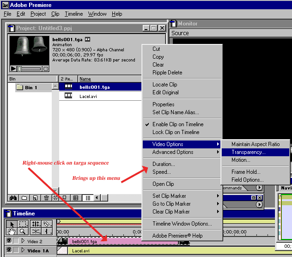The image size is (292, 257).
Task: Expand the Video 1A track triangle
Action: point(23,250)
